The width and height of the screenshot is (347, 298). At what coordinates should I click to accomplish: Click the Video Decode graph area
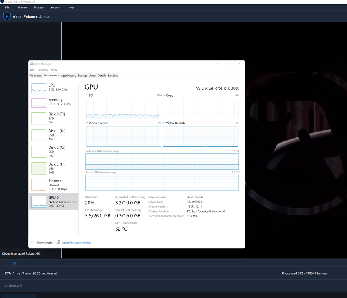[200, 136]
